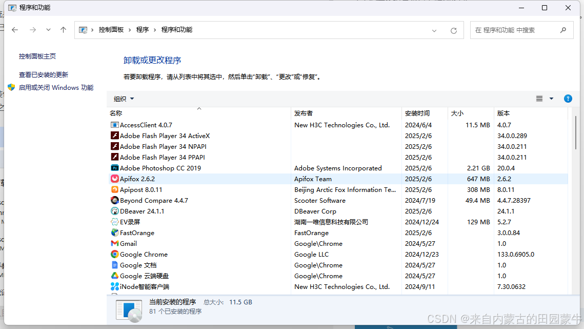
Task: Click the Apifox 2.6.2 icon
Action: pyautogui.click(x=115, y=179)
